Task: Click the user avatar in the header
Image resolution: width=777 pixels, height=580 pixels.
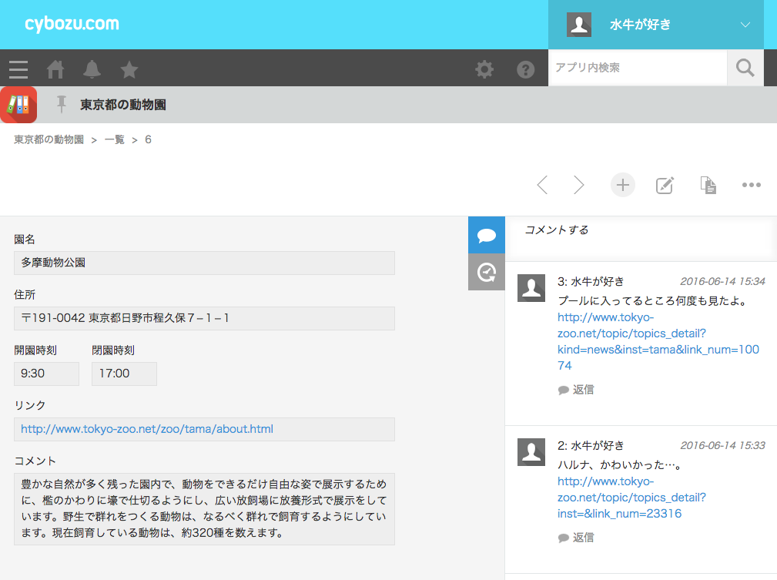Action: pyautogui.click(x=579, y=25)
